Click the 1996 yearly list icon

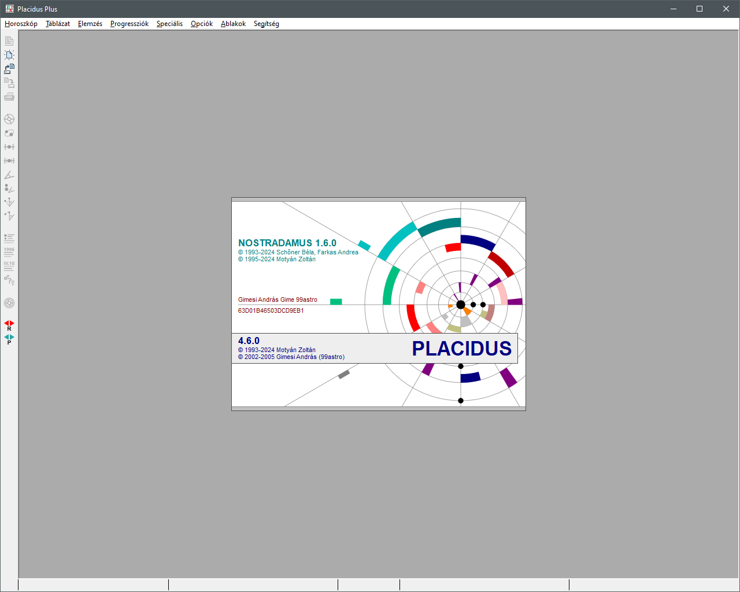click(9, 252)
